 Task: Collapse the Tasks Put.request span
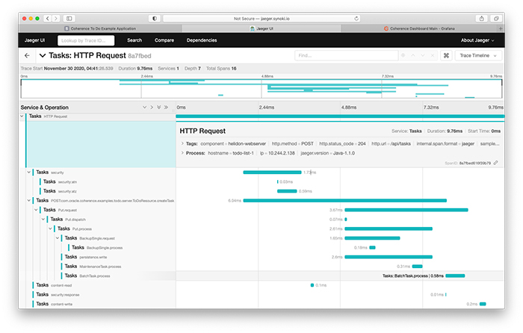[x=36, y=210]
